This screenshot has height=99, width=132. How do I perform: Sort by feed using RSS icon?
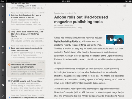[x=3, y=75]
